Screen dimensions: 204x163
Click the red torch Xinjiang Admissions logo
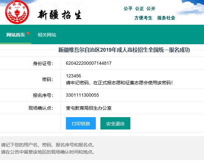click(x=17, y=12)
